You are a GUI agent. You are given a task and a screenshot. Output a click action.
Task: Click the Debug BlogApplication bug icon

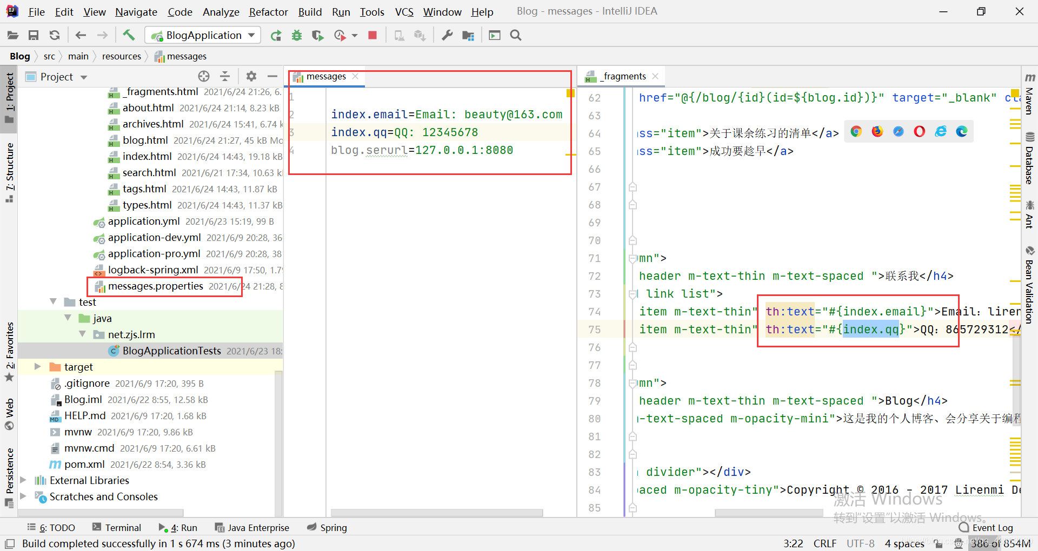pyautogui.click(x=297, y=35)
